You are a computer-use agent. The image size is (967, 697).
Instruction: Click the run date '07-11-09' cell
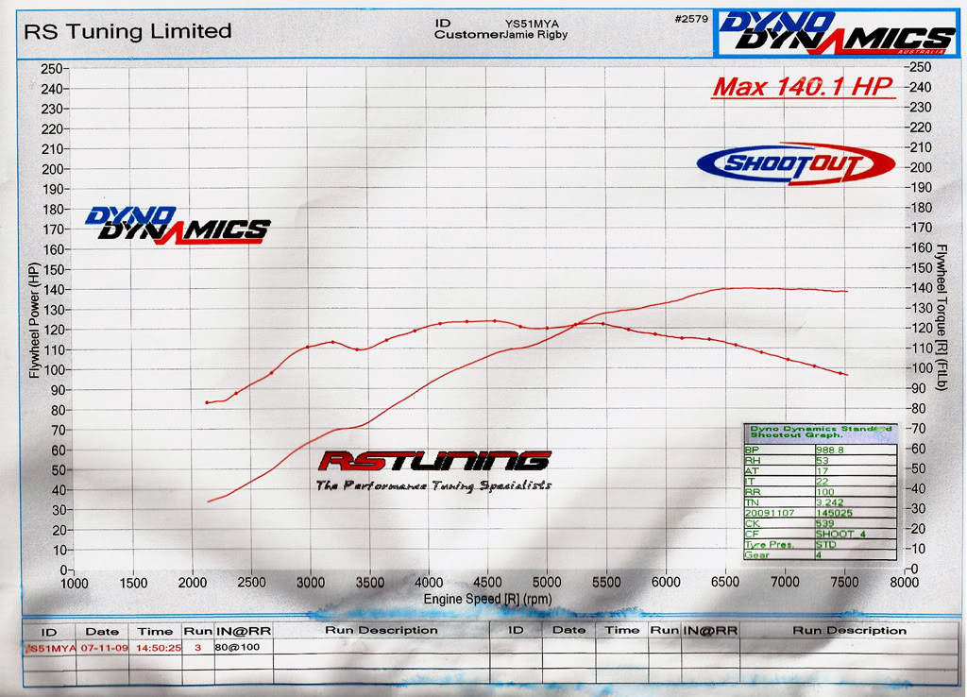(x=104, y=648)
